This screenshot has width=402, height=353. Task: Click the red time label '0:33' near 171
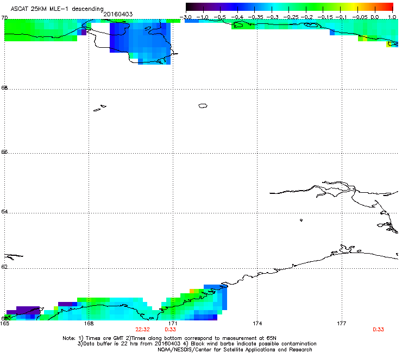point(170,330)
